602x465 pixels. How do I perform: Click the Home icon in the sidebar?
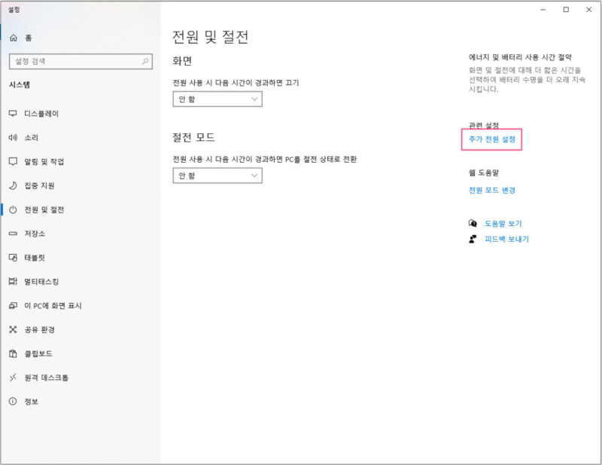[13, 37]
